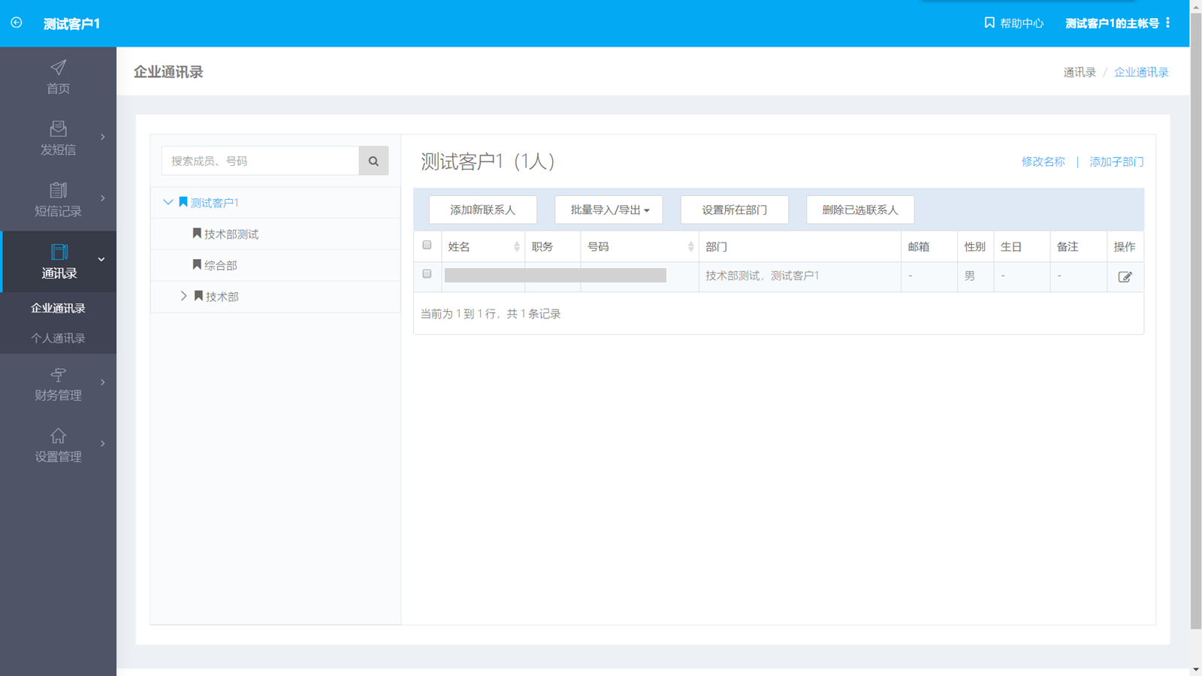Image resolution: width=1202 pixels, height=676 pixels.
Task: Expand the 技术部 tree node arrow
Action: click(183, 297)
